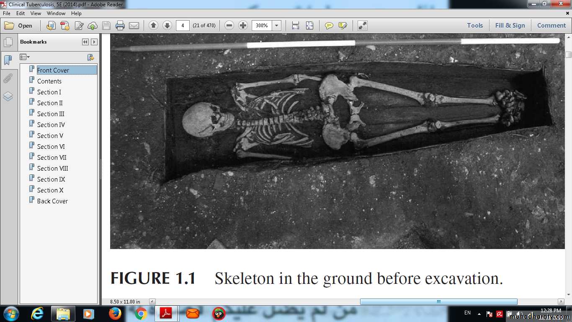Screen dimensions: 572x322
Task: Go to next page with down arrow
Action: click(x=167, y=26)
